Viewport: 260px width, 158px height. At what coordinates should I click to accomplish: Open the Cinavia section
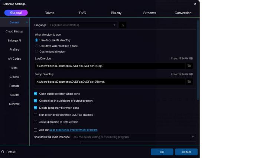coord(14,77)
